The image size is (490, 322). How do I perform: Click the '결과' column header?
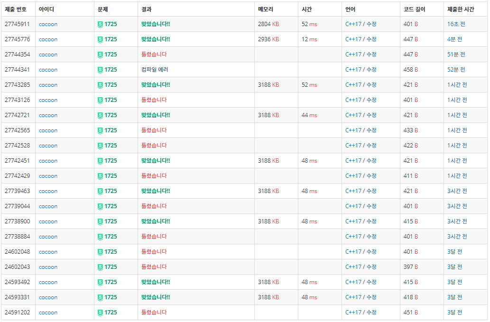[x=146, y=9]
